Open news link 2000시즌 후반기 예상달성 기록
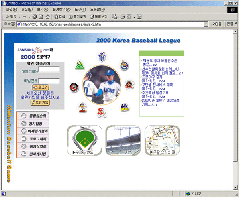Viewport: 239px width, 197px height. coord(160,102)
